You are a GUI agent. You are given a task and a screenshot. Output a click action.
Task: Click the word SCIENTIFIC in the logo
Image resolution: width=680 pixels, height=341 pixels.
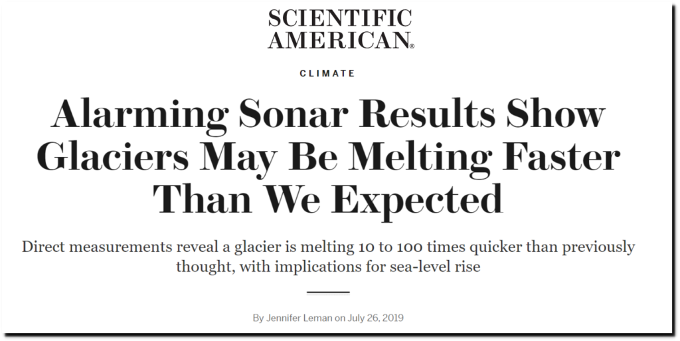tap(341, 18)
